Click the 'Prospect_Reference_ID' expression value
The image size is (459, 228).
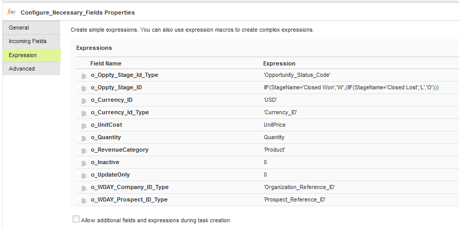click(294, 199)
